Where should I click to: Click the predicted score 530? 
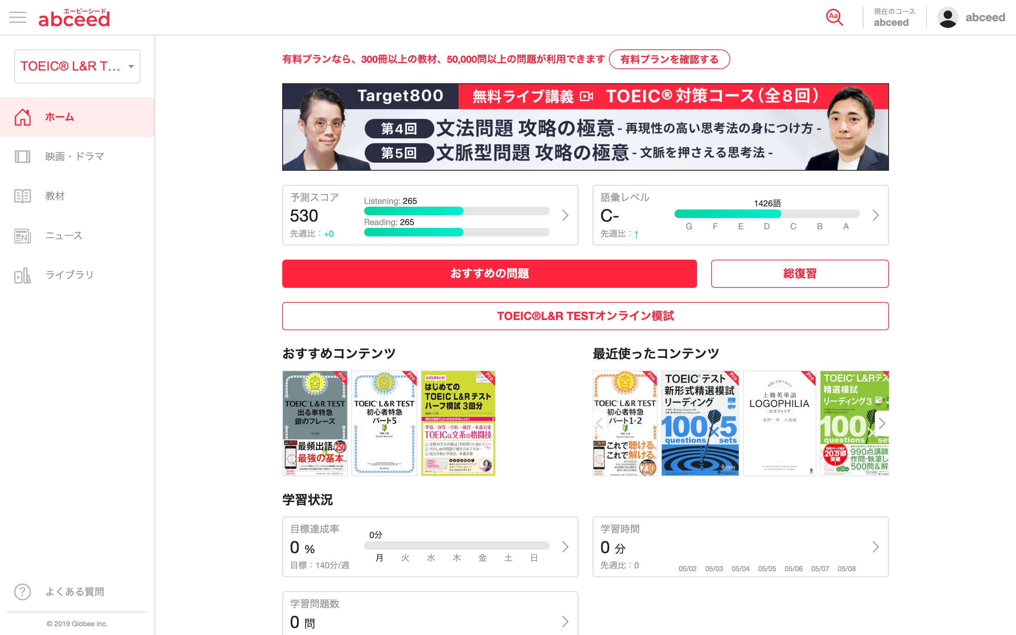(x=304, y=216)
